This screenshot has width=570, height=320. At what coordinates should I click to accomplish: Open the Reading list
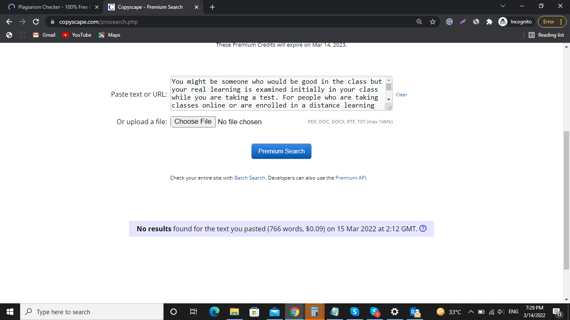click(546, 35)
